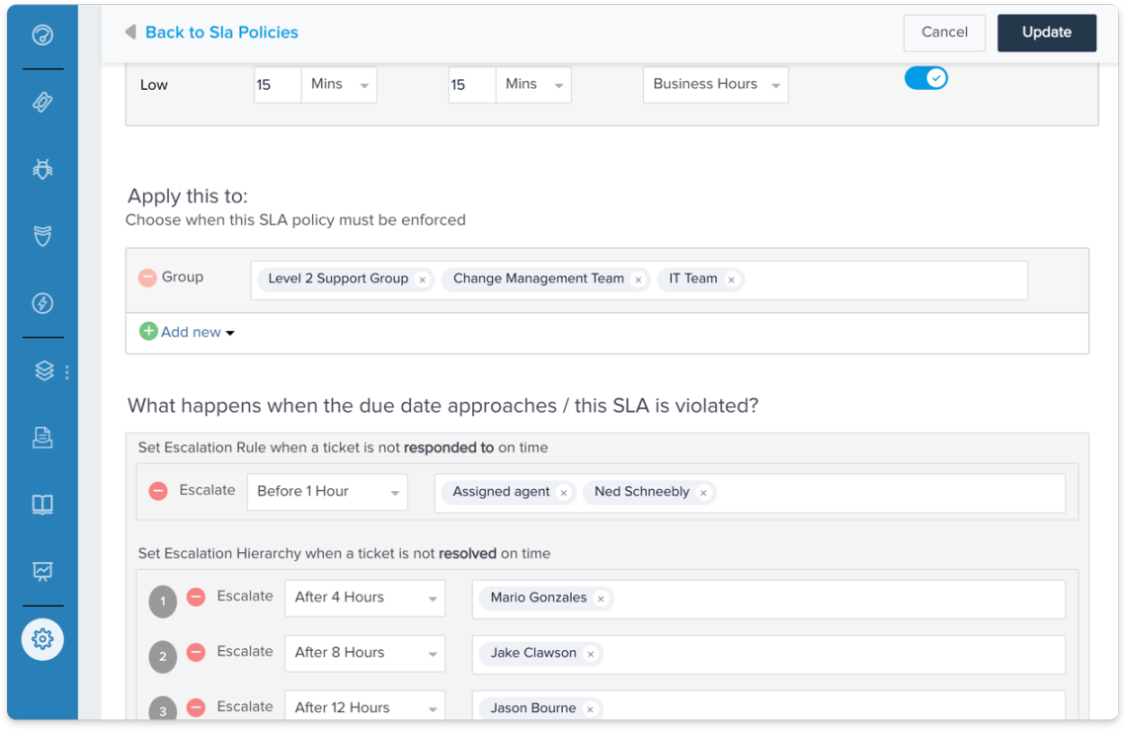Open the shield Changes icon in sidebar
Screen dimensions: 1126x731
coord(41,236)
